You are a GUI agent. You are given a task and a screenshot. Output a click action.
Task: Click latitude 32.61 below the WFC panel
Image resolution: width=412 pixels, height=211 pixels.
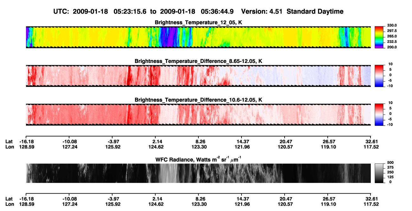point(371,199)
